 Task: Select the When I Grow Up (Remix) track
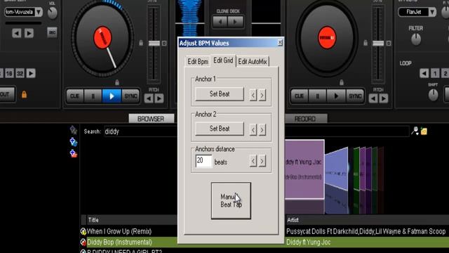pyautogui.click(x=119, y=231)
